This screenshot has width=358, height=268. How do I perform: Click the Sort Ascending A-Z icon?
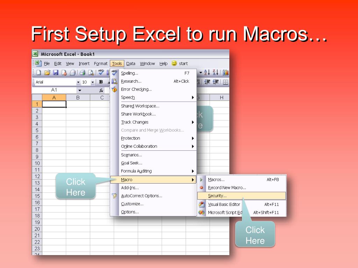pyautogui.click(x=207, y=73)
